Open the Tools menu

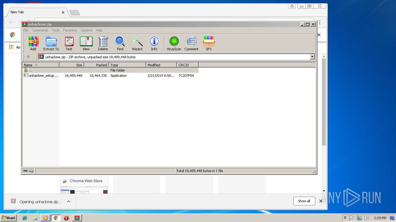pos(56,30)
